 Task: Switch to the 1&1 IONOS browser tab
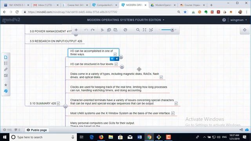pos(16,5)
